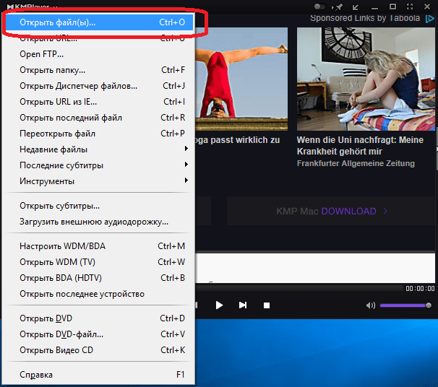Choose Переоткрыть файл entry
The image size is (438, 387).
coord(100,134)
